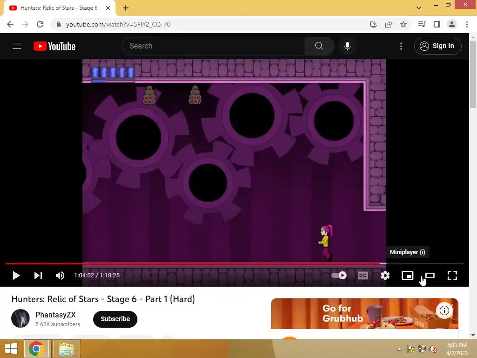Open the YouTube hamburger guide menu
The width and height of the screenshot is (477, 358).
(x=17, y=46)
